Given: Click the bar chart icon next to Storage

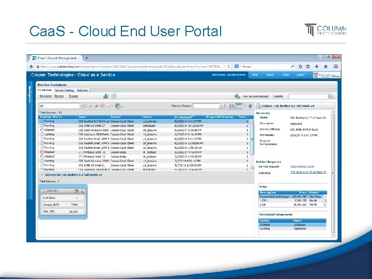Looking at the screenshot, I should tap(106, 96).
